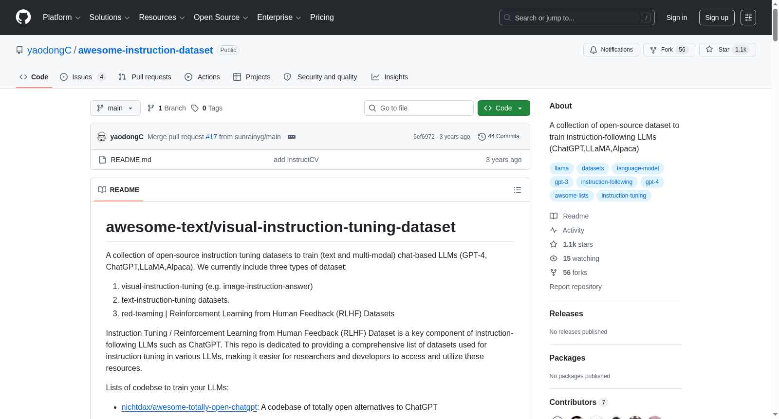Click the README.md file icon
This screenshot has height=419, width=779.
point(102,160)
